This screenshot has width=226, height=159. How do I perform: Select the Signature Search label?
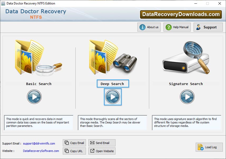pos(186,84)
